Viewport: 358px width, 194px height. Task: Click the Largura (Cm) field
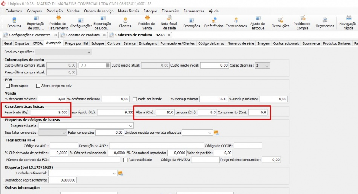point(207,112)
